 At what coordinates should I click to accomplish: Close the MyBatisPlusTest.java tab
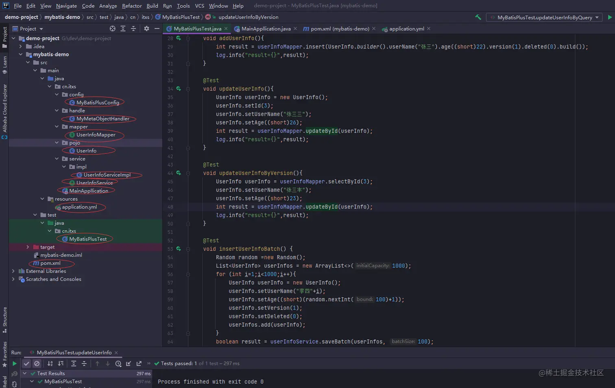226,28
